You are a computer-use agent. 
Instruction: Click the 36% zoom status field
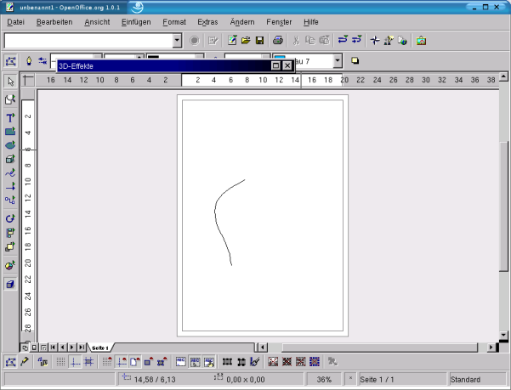tap(324, 380)
